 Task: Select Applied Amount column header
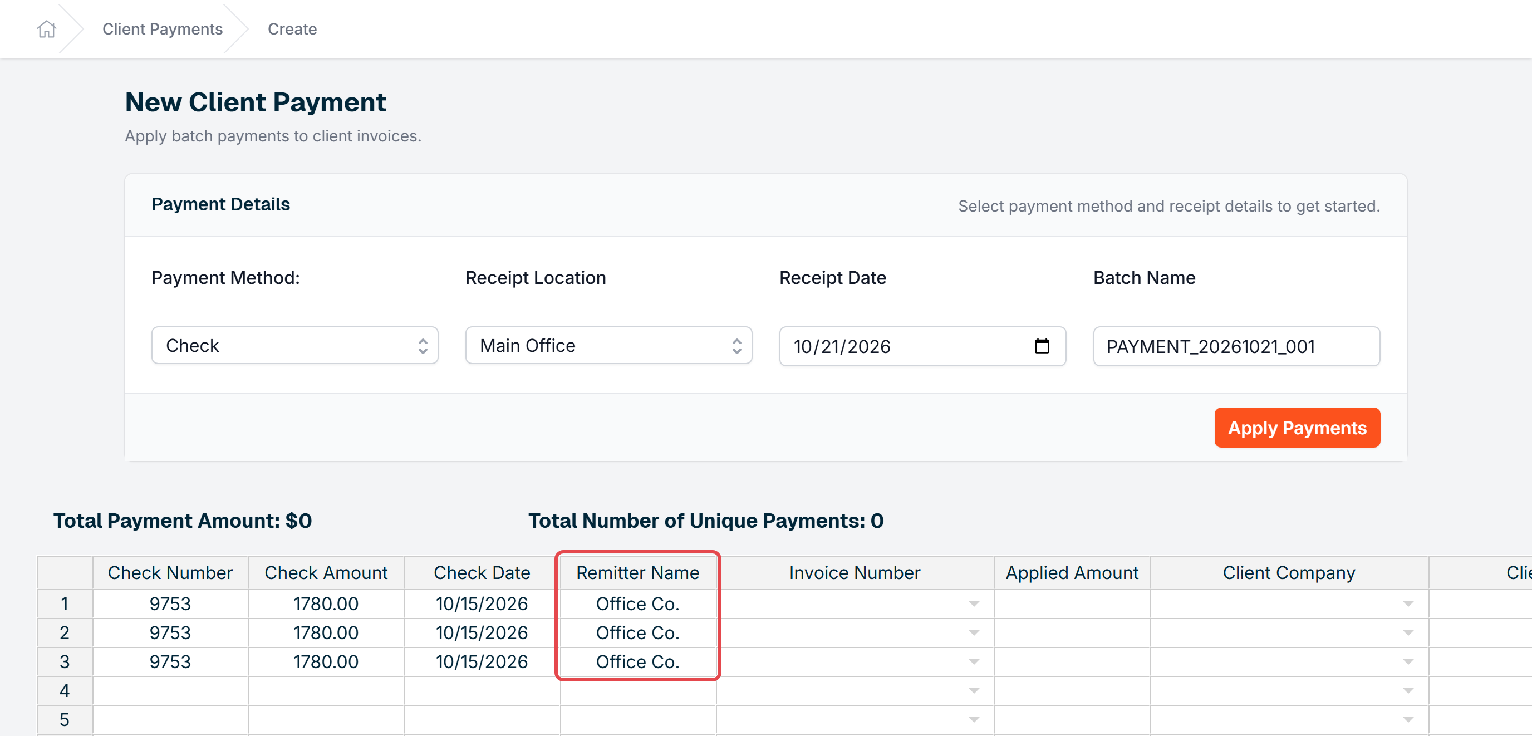click(x=1072, y=572)
